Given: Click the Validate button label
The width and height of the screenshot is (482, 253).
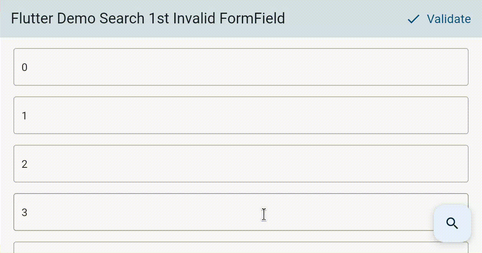Looking at the screenshot, I should 449,19.
